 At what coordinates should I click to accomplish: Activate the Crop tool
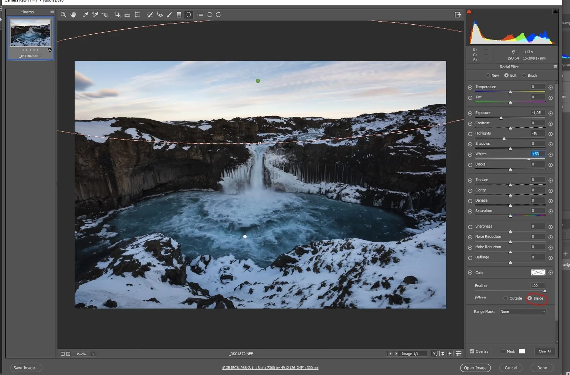(x=117, y=15)
